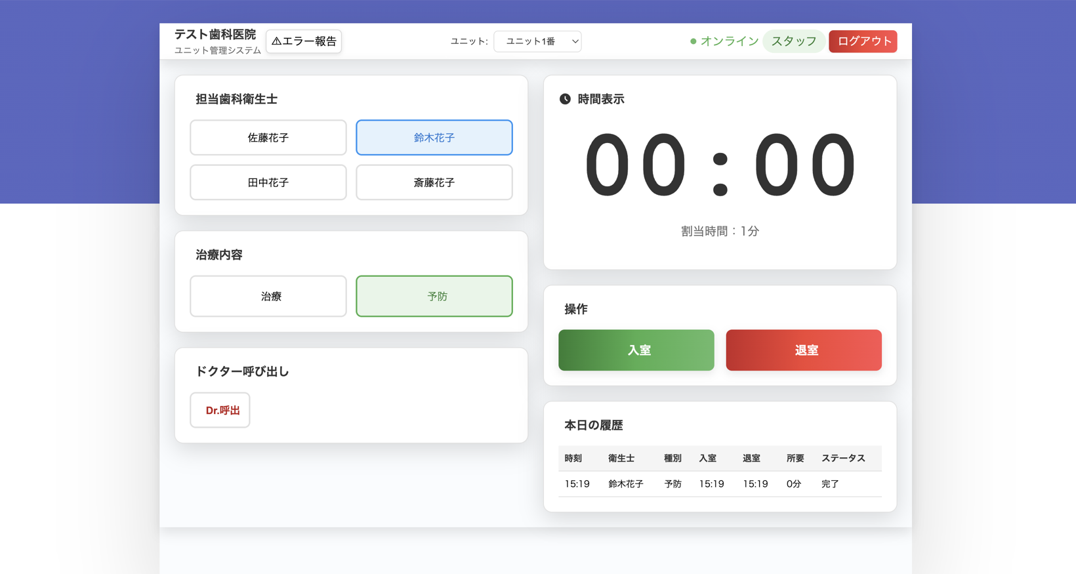This screenshot has width=1076, height=574.
Task: Click the テスト歯科医院 clinic title
Action: 215,35
